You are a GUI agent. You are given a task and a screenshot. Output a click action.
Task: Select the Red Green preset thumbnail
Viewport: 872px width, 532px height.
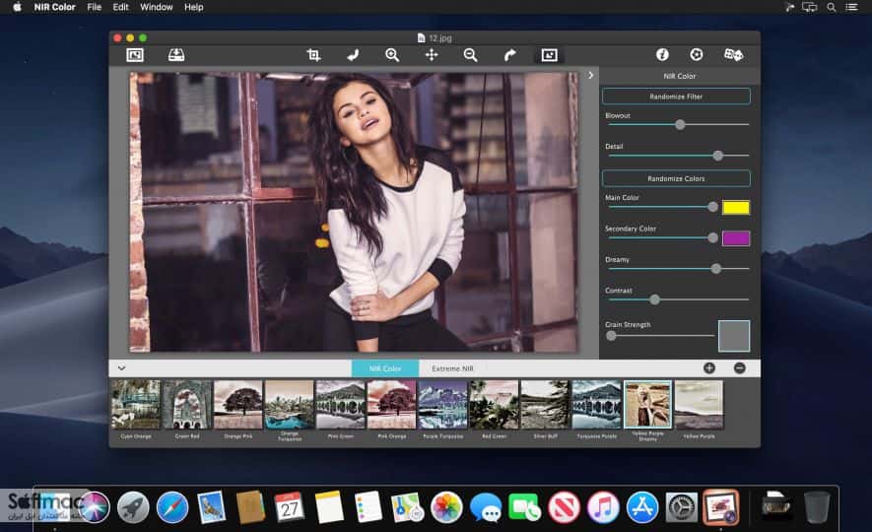coord(494,405)
